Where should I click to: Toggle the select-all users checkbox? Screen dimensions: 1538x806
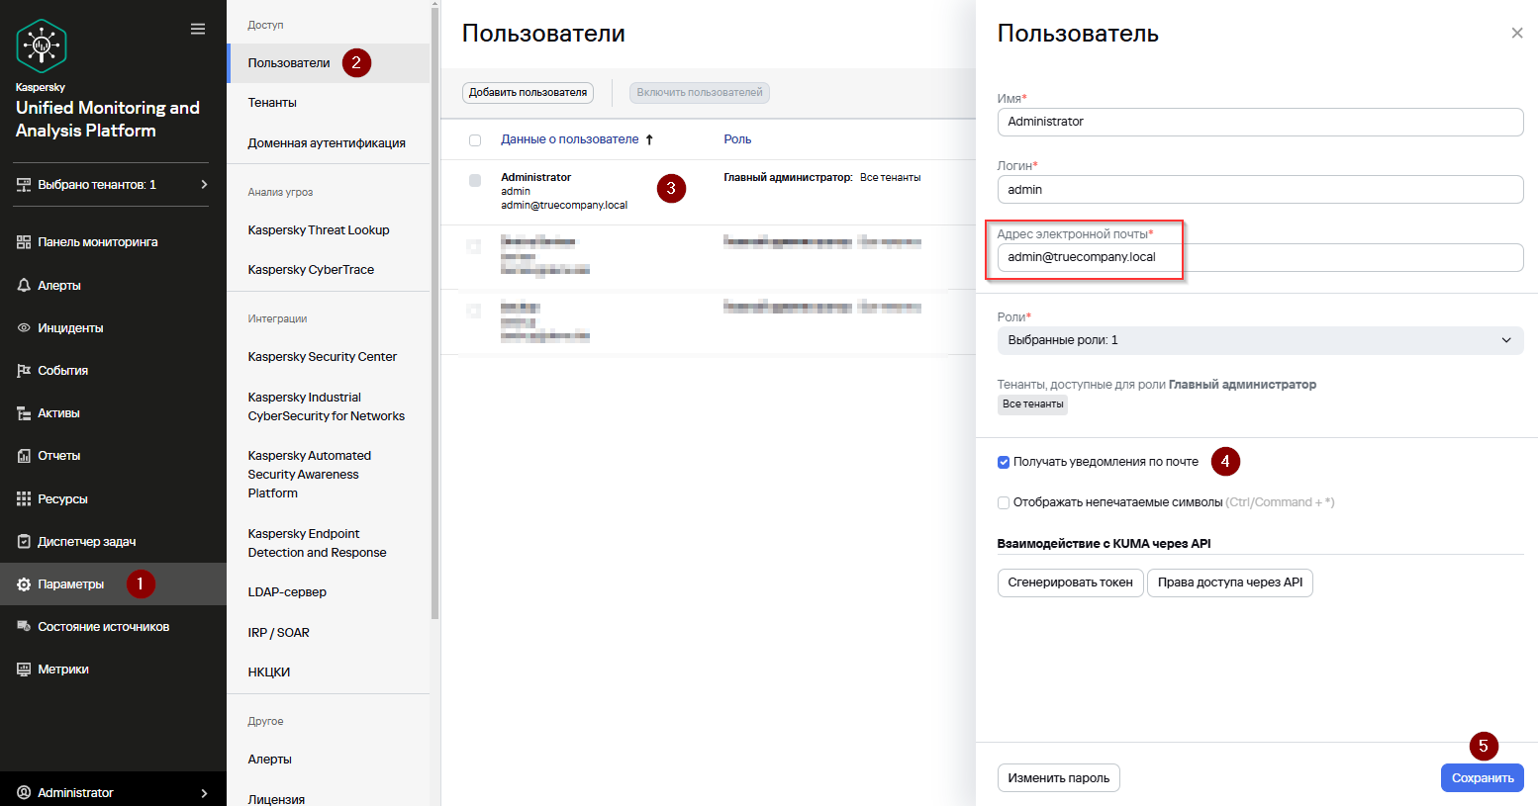click(475, 140)
